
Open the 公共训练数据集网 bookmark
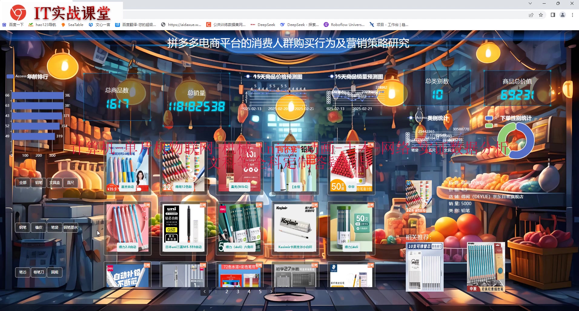click(x=226, y=25)
